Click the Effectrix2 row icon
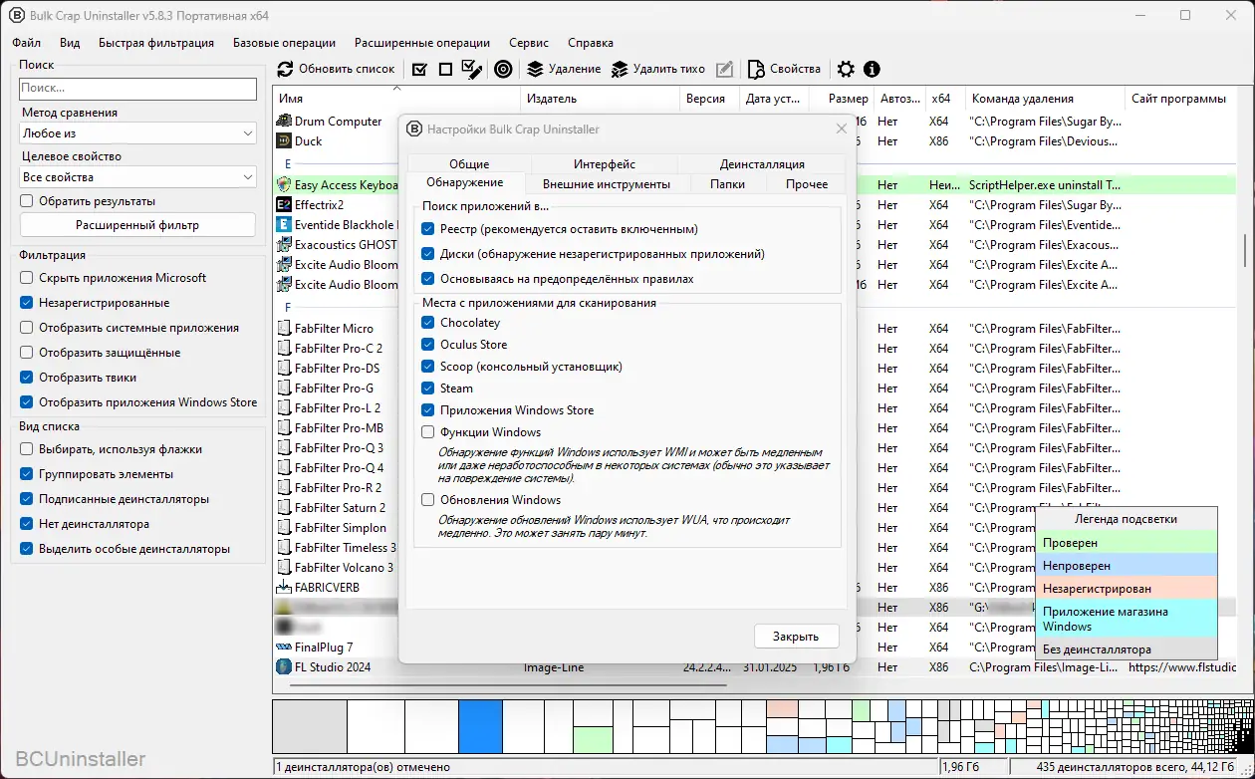 pos(284,205)
